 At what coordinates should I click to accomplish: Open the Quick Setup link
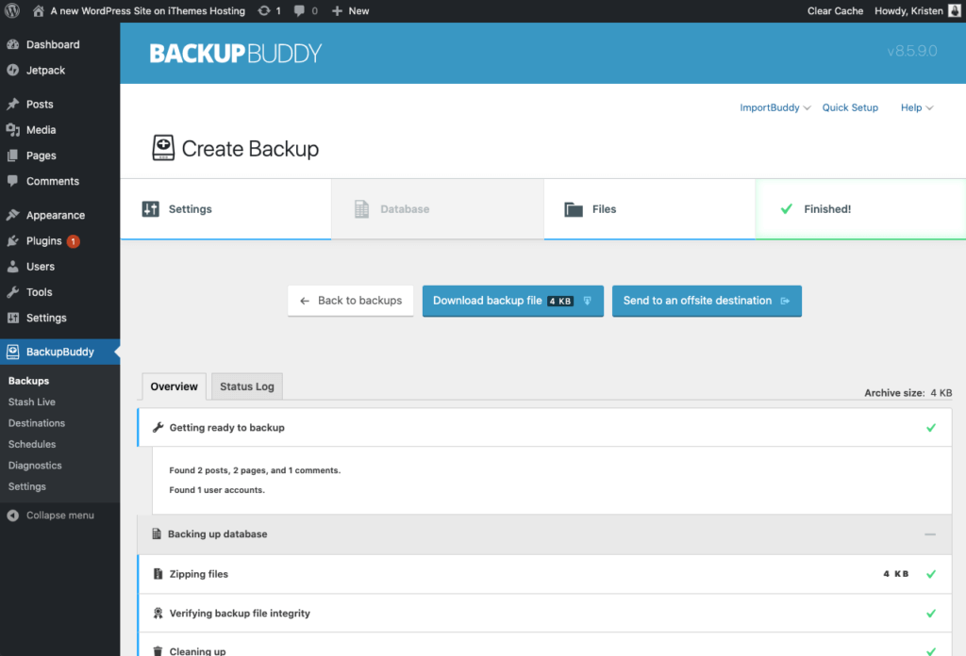(850, 107)
